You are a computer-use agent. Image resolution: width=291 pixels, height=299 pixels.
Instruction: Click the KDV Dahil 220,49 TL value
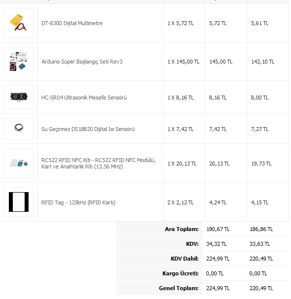261,259
